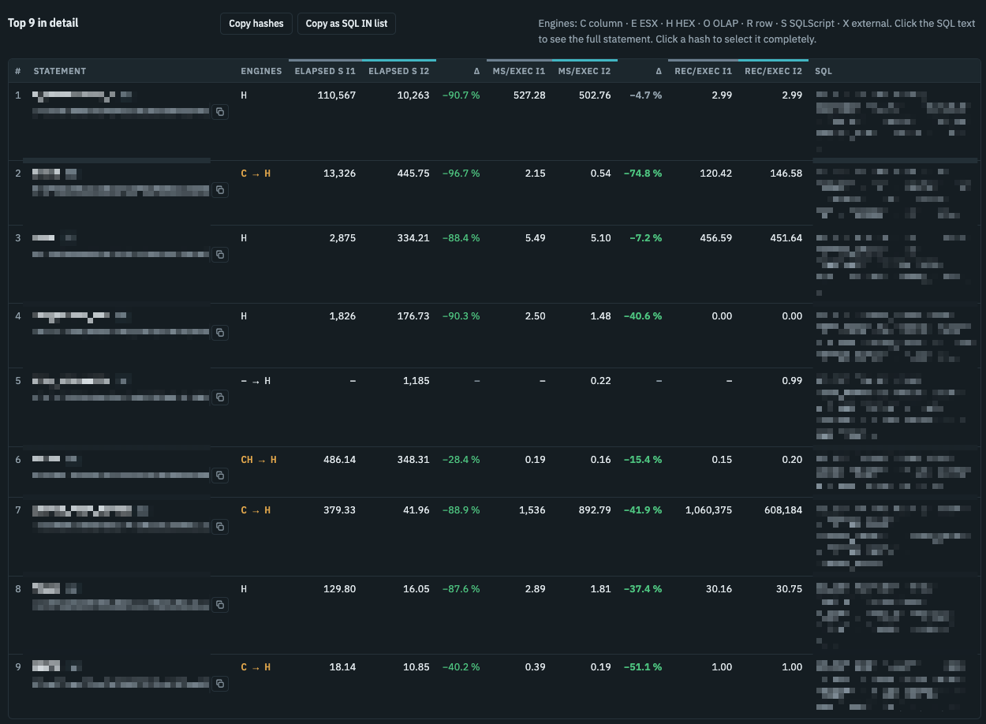Select the MS/EXEC I2 column header
This screenshot has width=986, height=724.
[585, 71]
